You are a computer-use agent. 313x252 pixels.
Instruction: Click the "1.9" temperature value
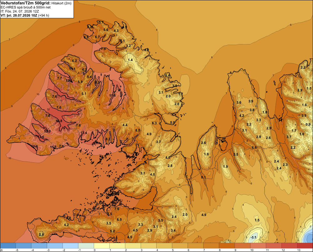(x=225, y=167)
